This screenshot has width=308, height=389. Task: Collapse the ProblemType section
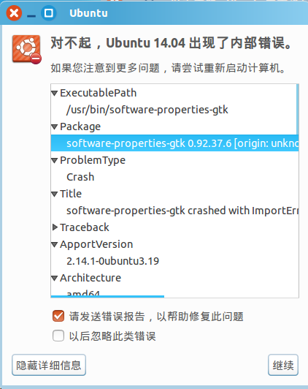point(55,161)
